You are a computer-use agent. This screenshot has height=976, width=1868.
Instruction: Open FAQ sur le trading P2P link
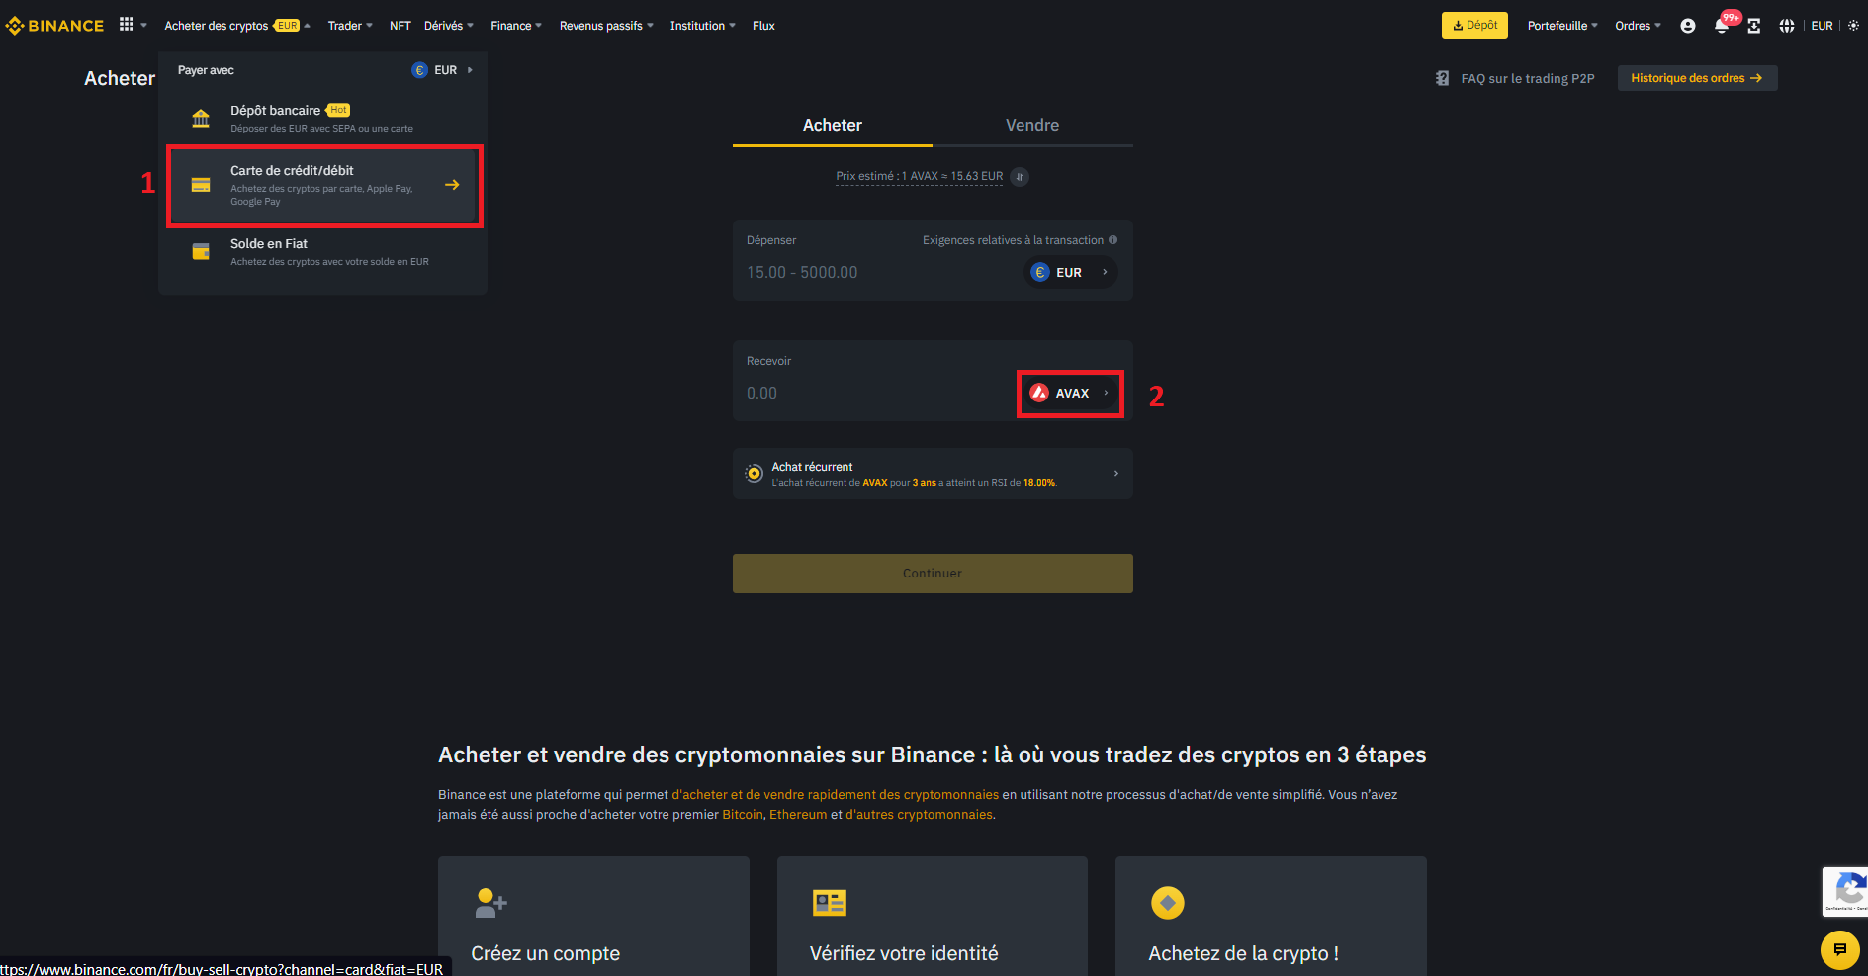tap(1528, 78)
